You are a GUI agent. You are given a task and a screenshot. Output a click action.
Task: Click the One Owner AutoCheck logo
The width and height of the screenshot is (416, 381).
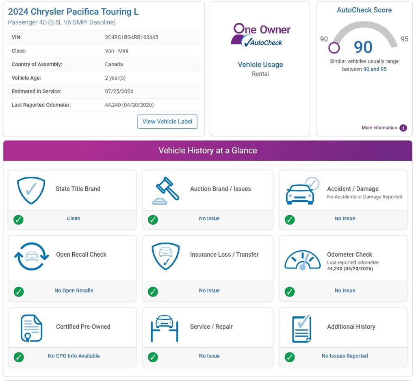pos(260,36)
